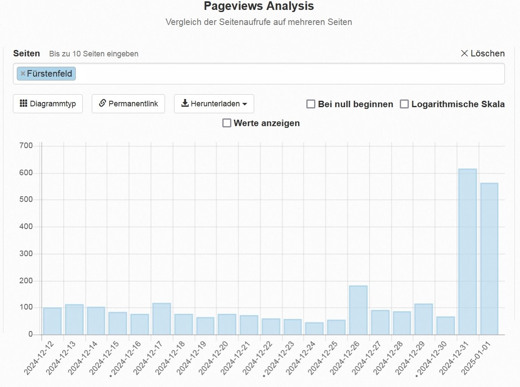Toggle the Logarithmische Skala checkbox
The image size is (520, 387).
pyautogui.click(x=404, y=104)
